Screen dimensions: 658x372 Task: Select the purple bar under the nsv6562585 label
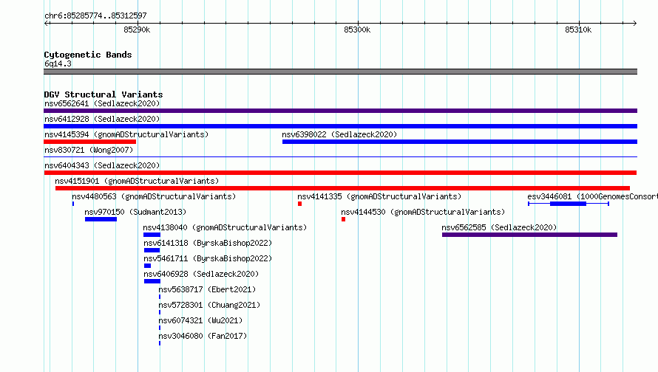point(529,235)
